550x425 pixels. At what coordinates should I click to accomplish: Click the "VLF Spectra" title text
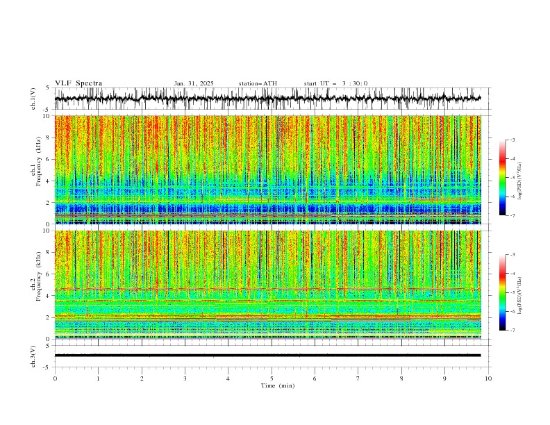(78, 83)
